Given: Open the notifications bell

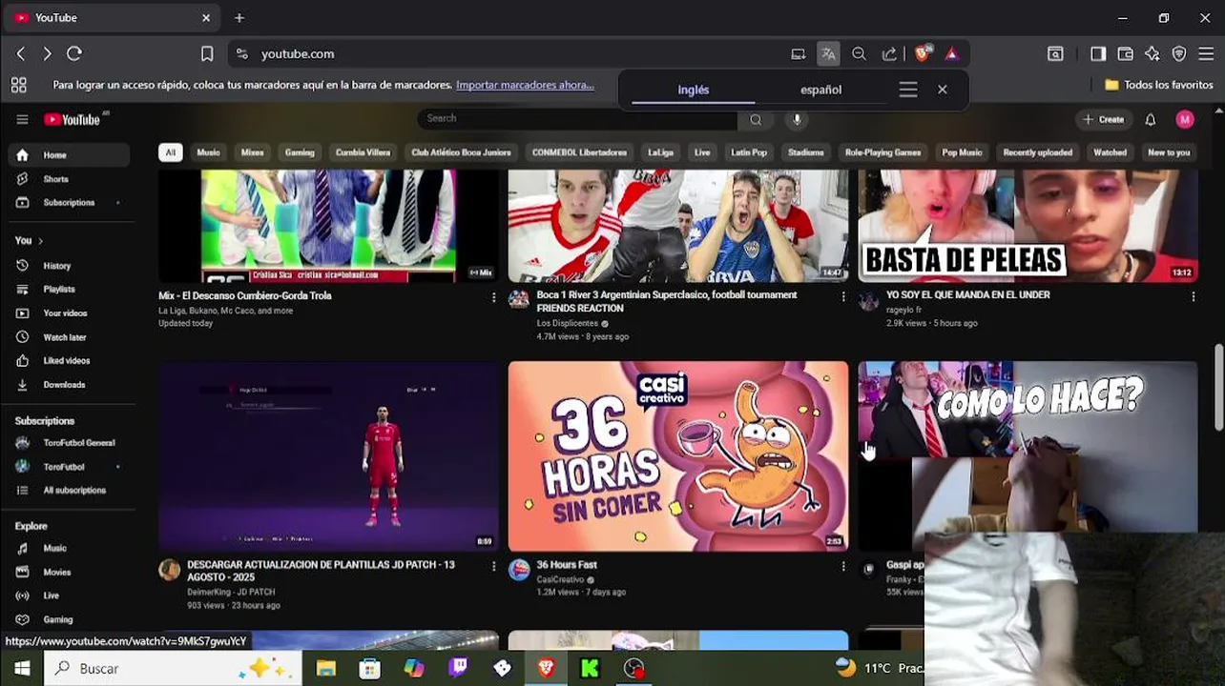Looking at the screenshot, I should coord(1151,119).
